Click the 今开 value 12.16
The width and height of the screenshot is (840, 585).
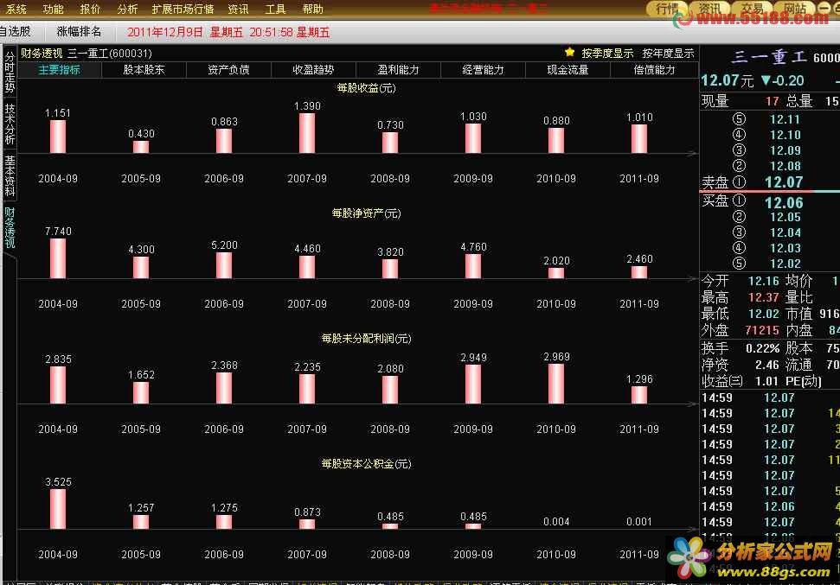pos(763,281)
